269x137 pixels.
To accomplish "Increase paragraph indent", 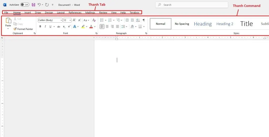I will (132, 20).
